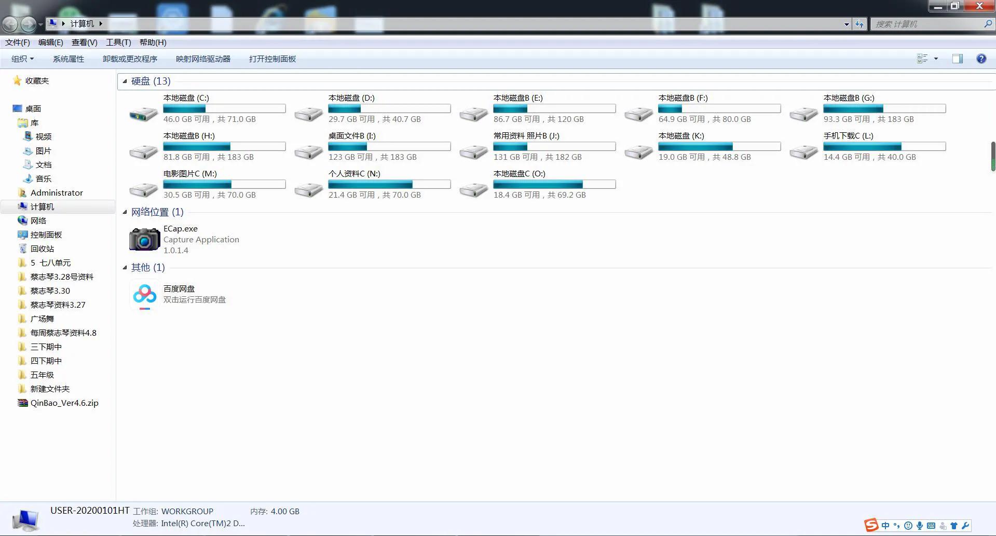Screen dimensions: 996x536
Task: Toggle Sogou Chinese punctuation mode
Action: click(x=897, y=526)
